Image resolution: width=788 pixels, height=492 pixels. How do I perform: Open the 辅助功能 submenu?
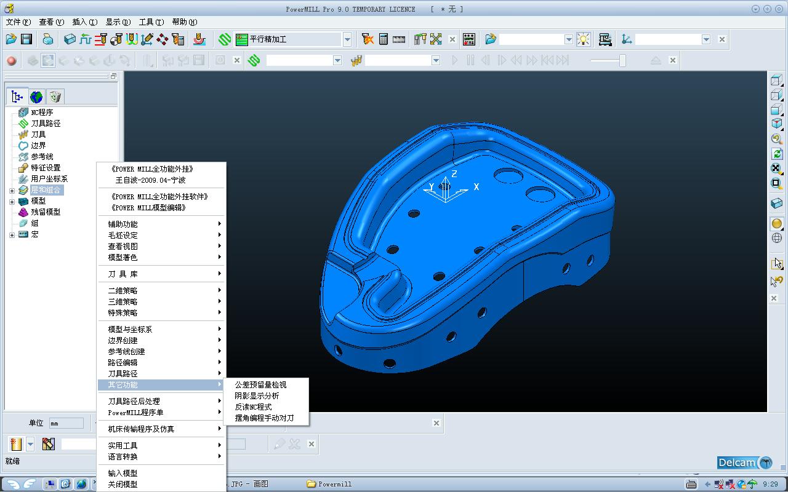163,224
